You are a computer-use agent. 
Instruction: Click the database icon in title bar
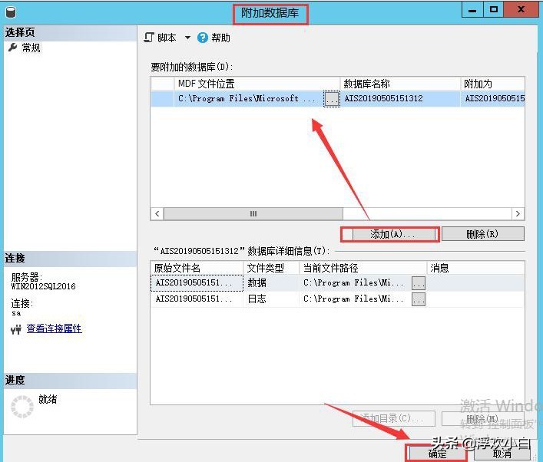point(11,12)
